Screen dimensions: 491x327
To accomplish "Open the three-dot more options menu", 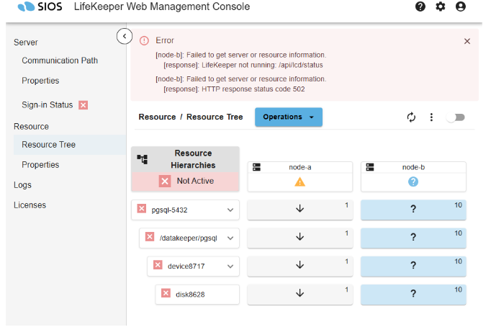I will tap(431, 117).
